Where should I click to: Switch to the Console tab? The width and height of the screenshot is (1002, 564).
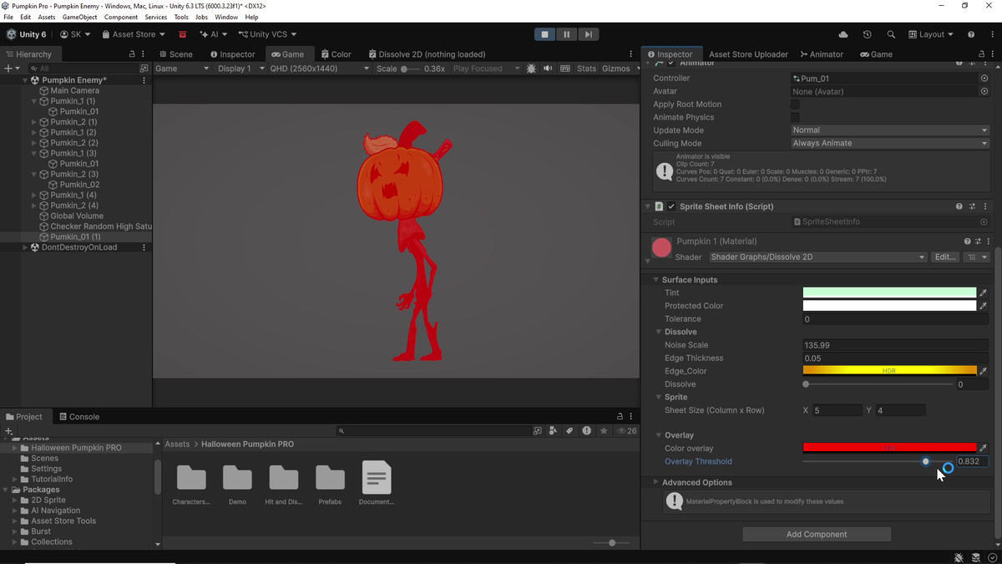(78, 417)
